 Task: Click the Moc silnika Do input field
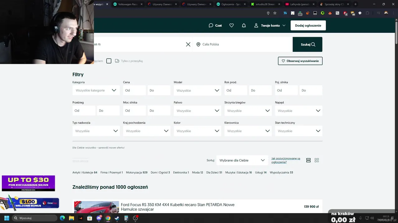coord(159,111)
